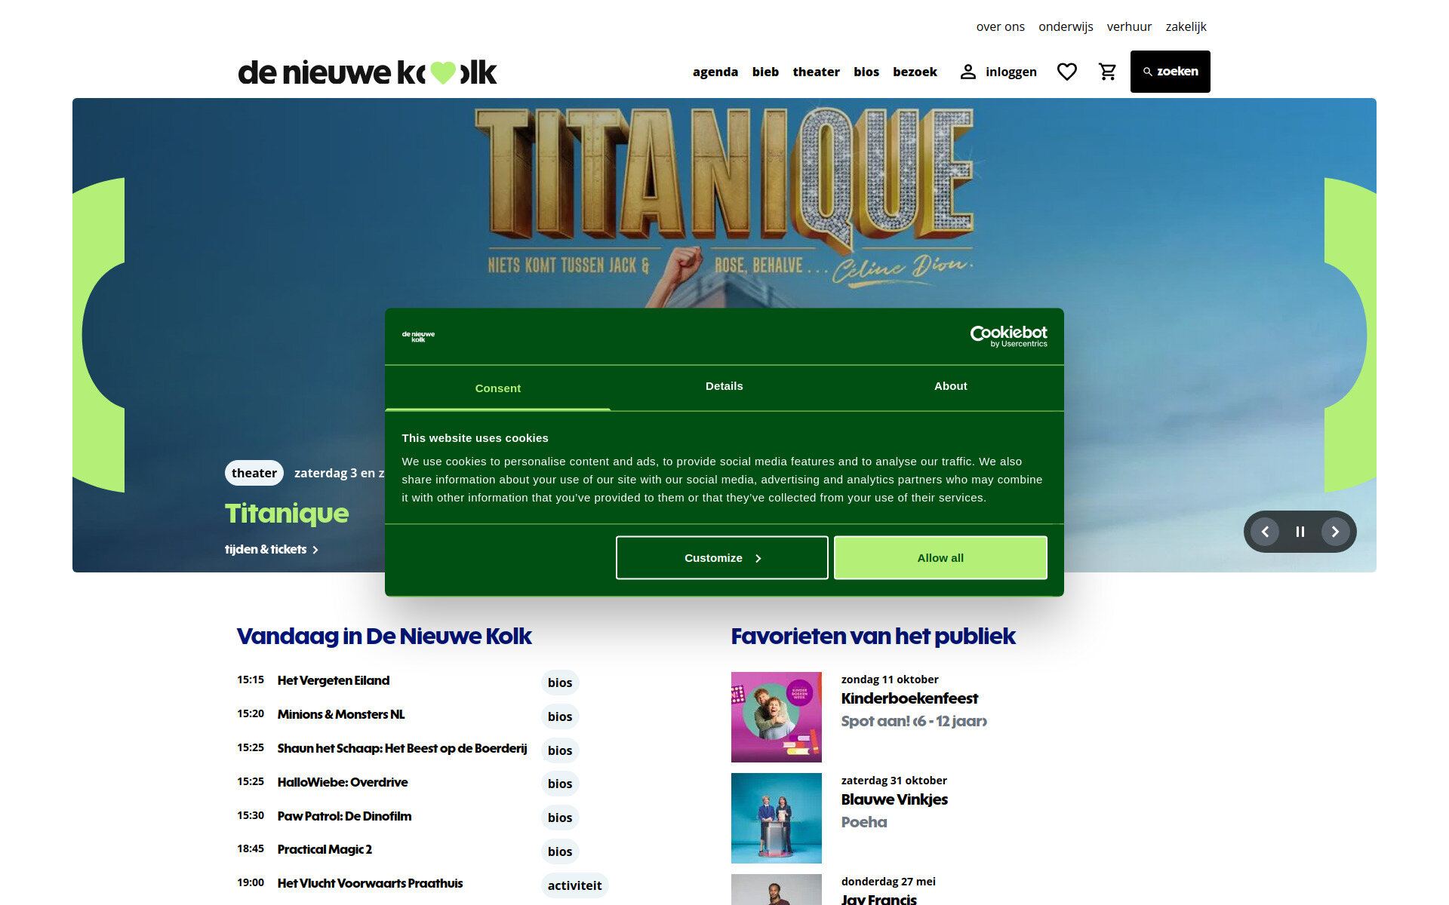Open Kinderboekenfeest thumbnail image

tap(776, 717)
